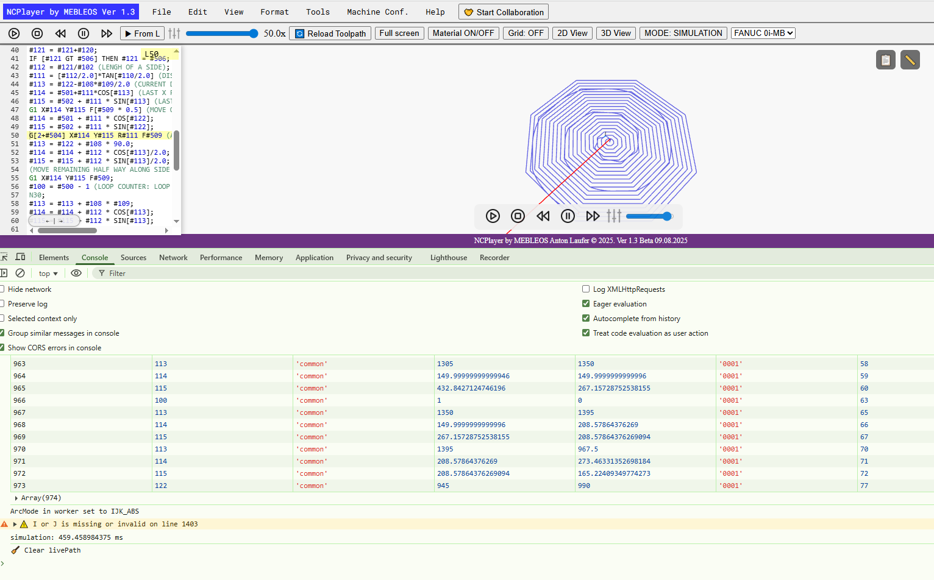Click the rewind icon in top toolbar
934x580 pixels.
pos(60,34)
